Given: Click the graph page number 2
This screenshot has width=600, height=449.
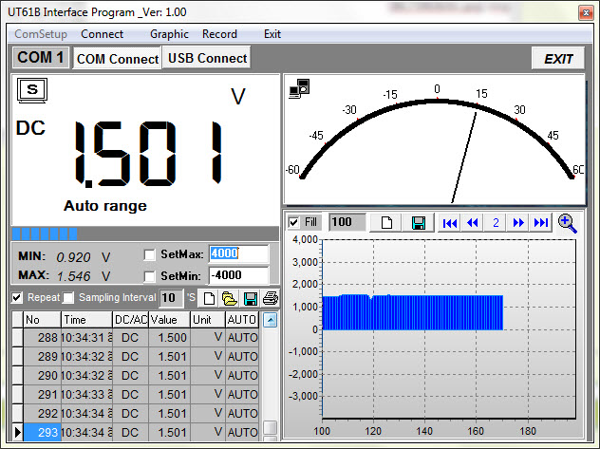Looking at the screenshot, I should click(496, 222).
